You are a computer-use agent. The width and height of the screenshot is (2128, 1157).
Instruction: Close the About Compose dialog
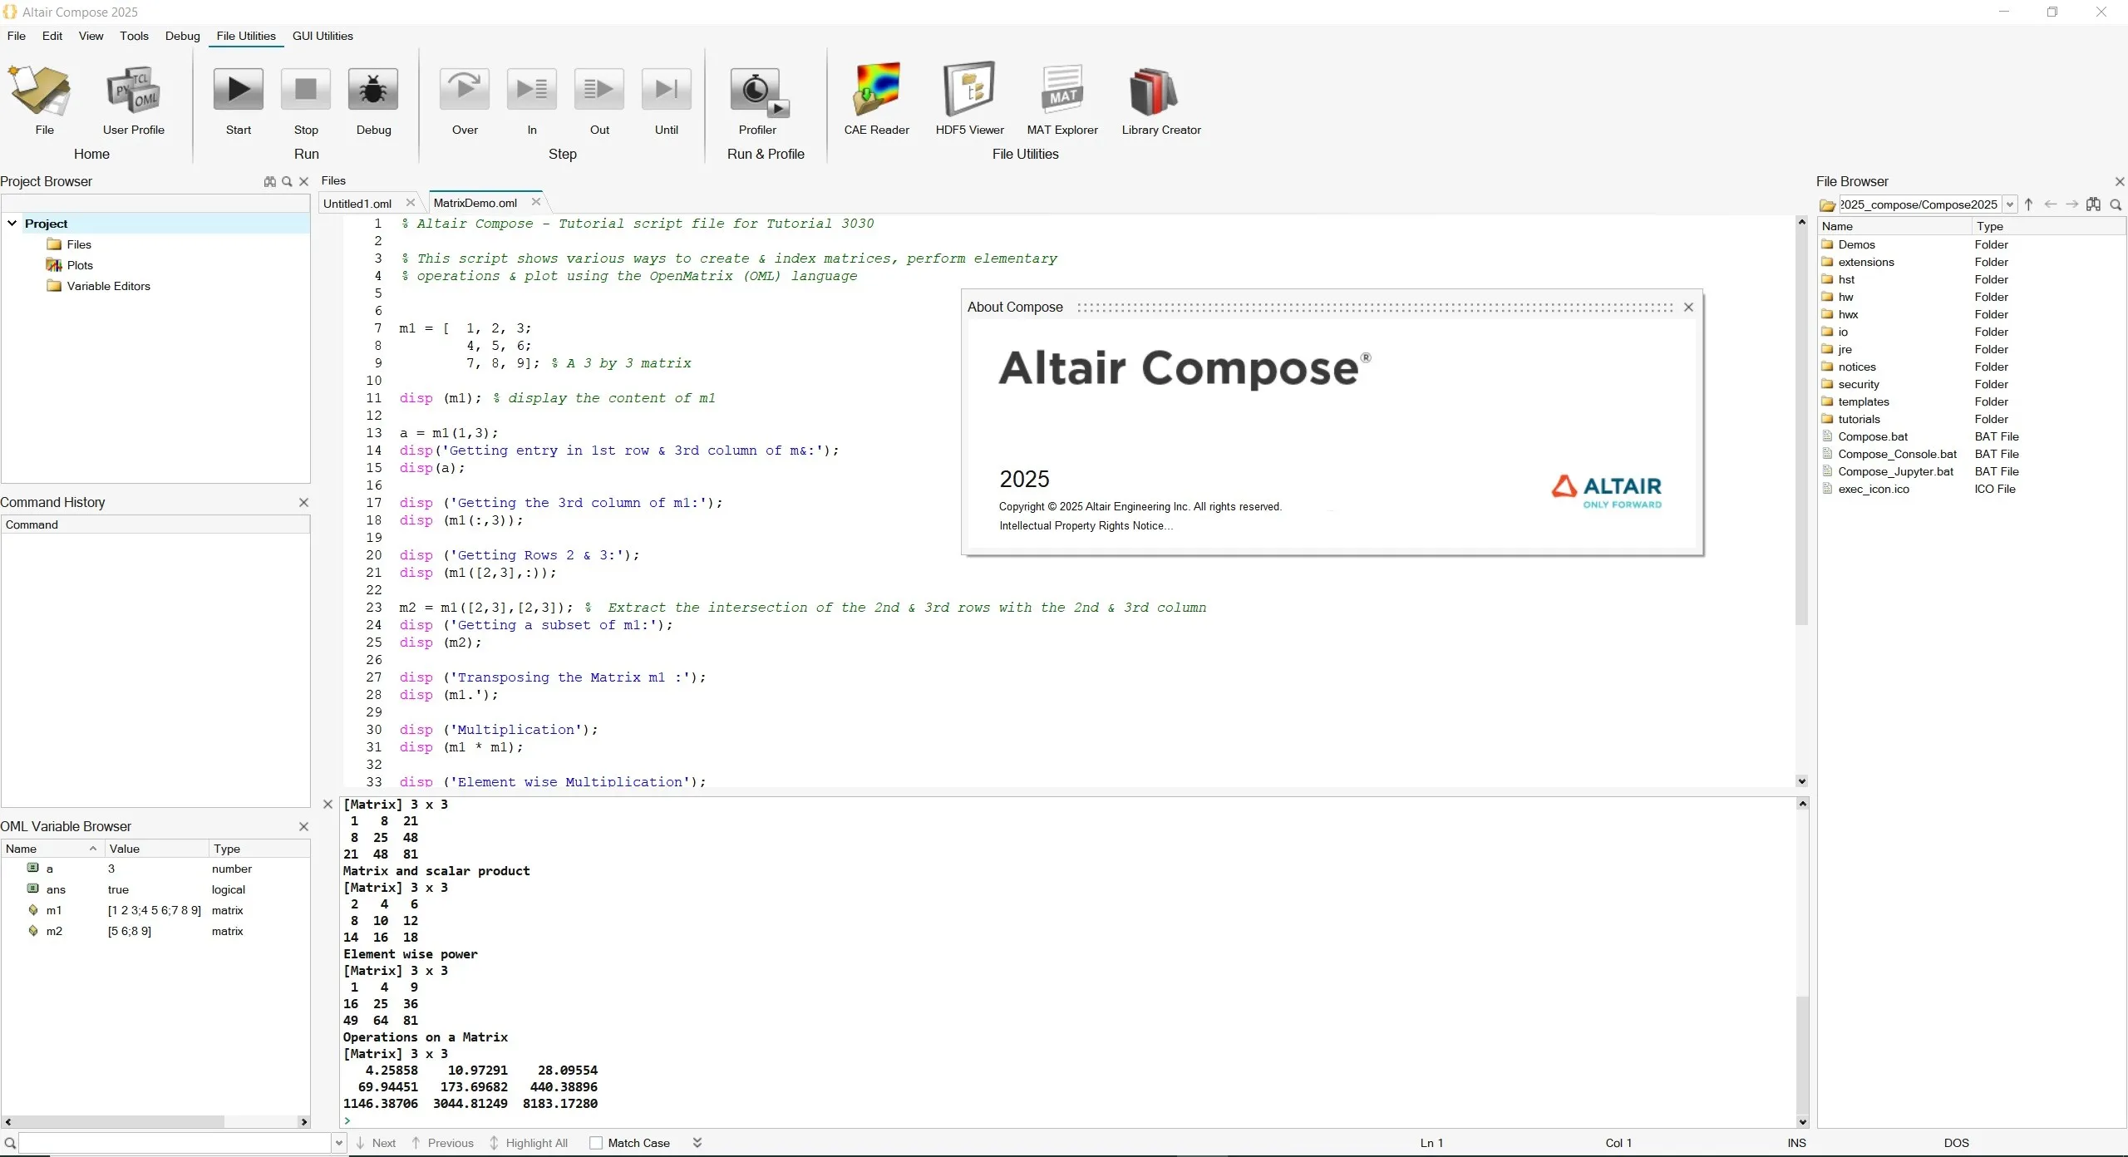click(1688, 308)
